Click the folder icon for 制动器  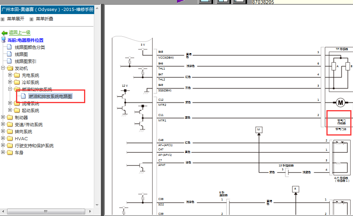[x=10, y=117]
